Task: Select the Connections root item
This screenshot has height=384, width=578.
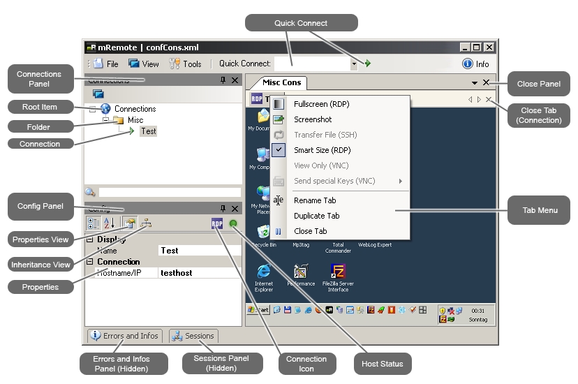Action: pyautogui.click(x=135, y=109)
